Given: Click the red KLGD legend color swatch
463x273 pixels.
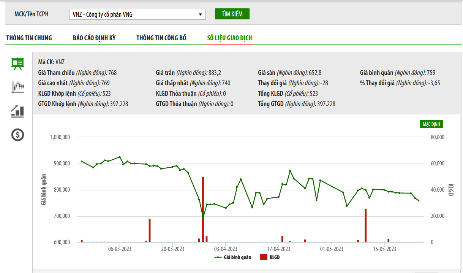Looking at the screenshot, I should tap(264, 257).
